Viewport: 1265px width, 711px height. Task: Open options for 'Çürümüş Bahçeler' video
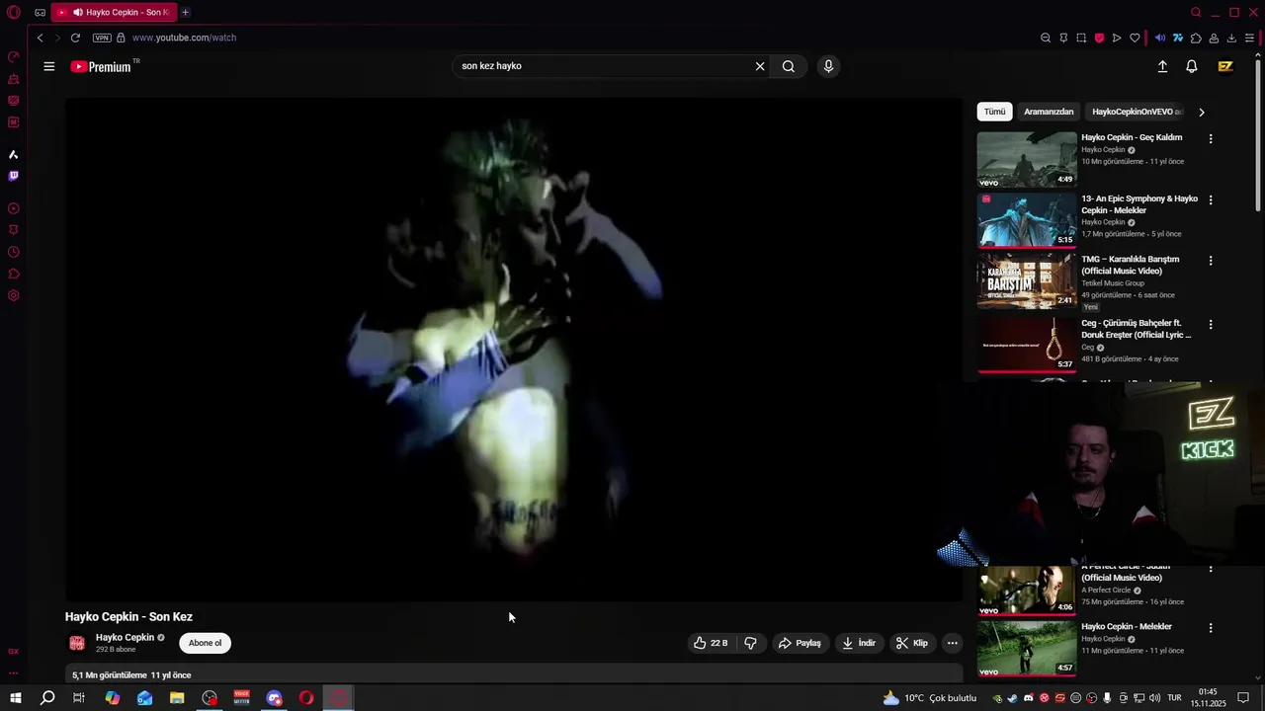[1211, 324]
